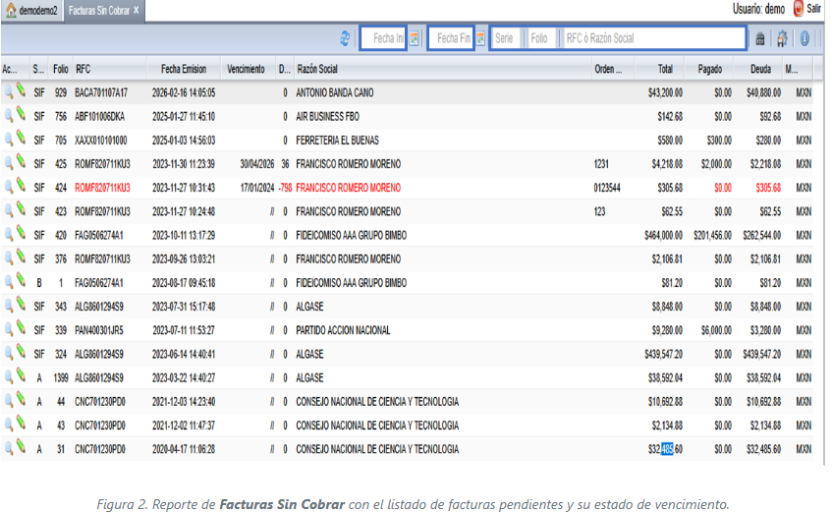Click the binoculars search icon

759,38
